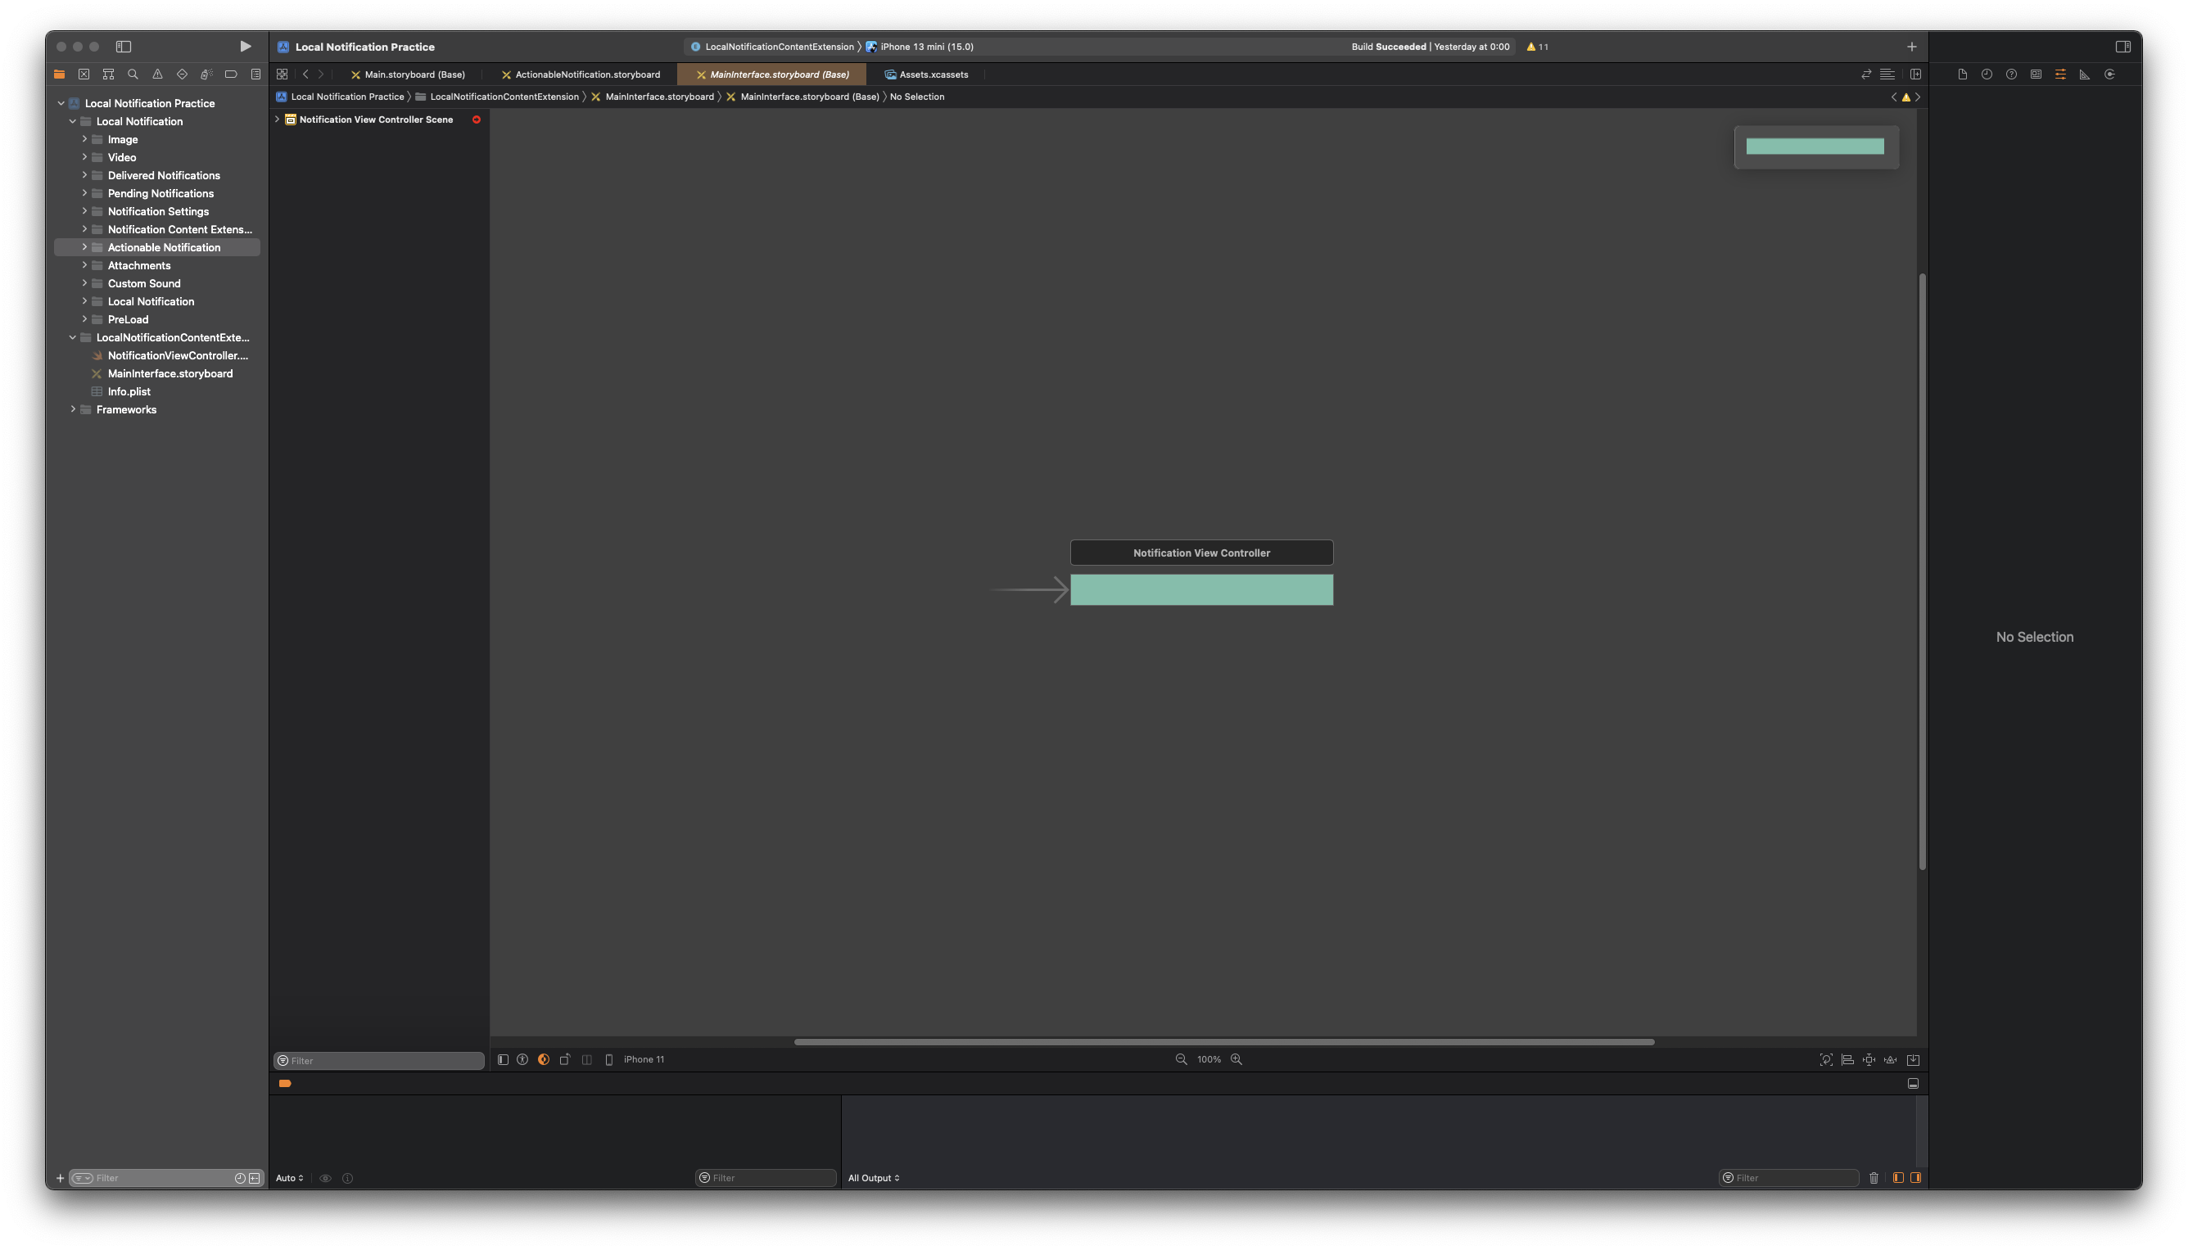
Task: Select the green notification view rectangle
Action: [x=1200, y=590]
